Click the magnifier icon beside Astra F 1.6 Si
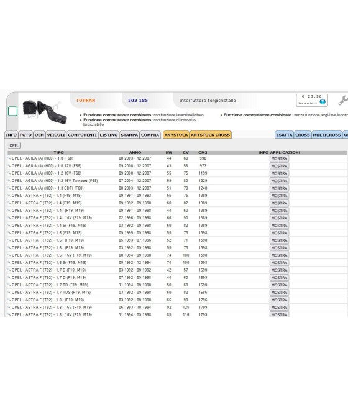The height and width of the screenshot is (407, 348). [9, 262]
